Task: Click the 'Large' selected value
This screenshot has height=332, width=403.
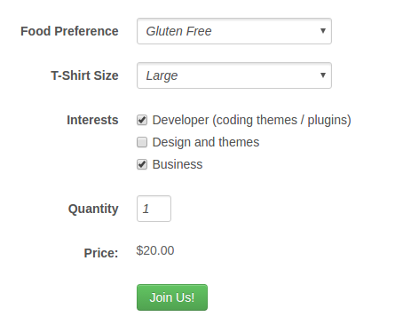Action: 162,76
